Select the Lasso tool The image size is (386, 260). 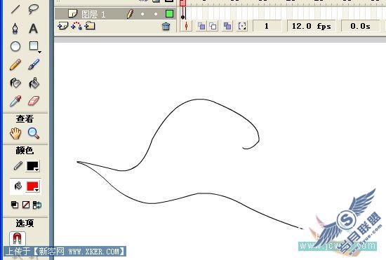click(33, 9)
